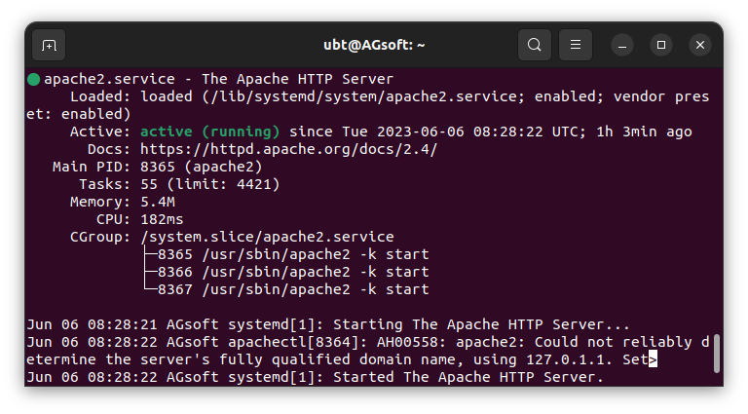Click the truncated line arrow after Set
Screen dimensions: 748x414
click(x=653, y=359)
